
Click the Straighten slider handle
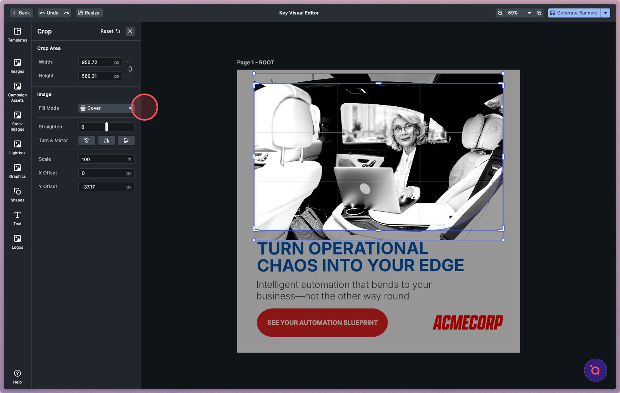[107, 127]
